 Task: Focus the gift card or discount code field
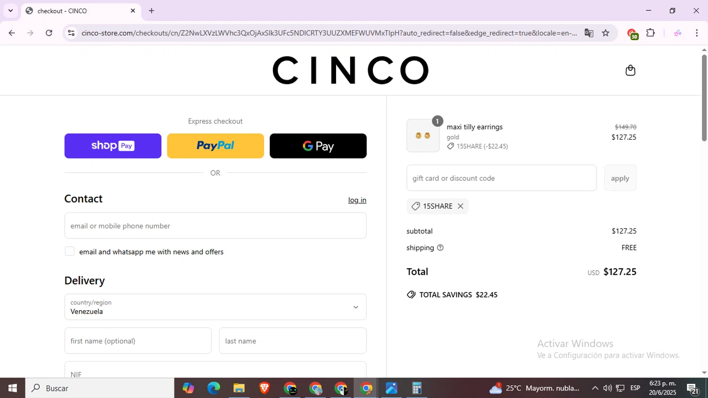501,178
